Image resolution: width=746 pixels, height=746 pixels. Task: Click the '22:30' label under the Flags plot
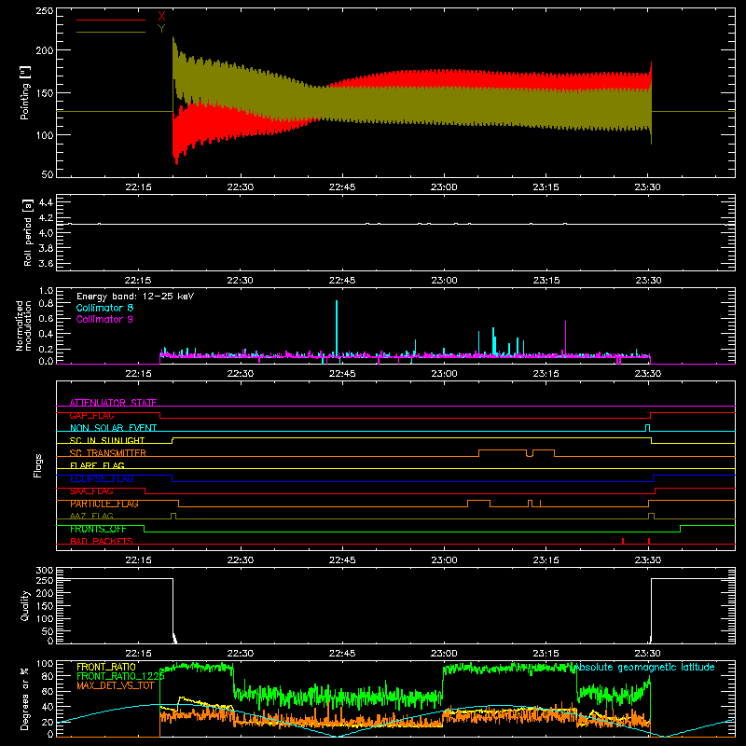tap(241, 560)
